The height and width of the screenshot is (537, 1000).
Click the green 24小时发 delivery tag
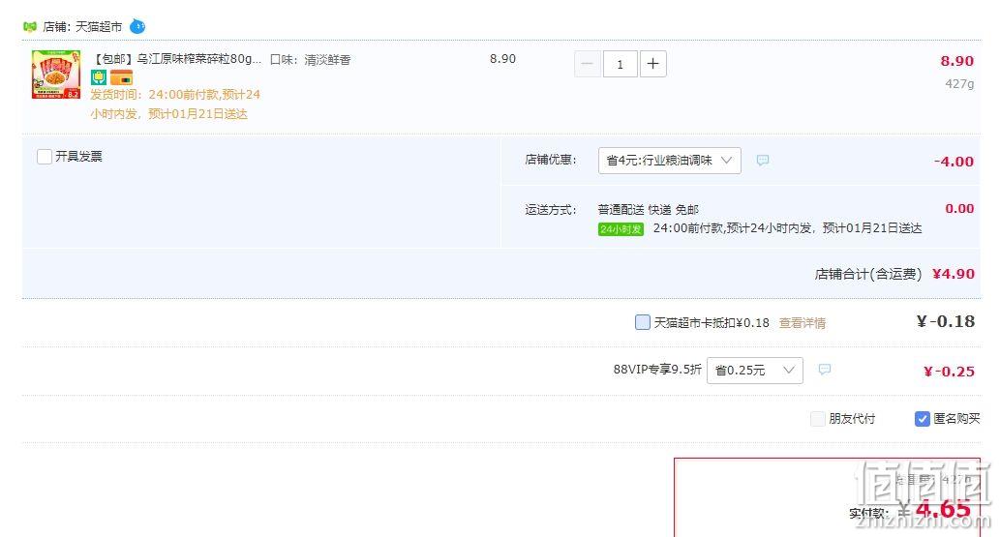click(x=621, y=229)
